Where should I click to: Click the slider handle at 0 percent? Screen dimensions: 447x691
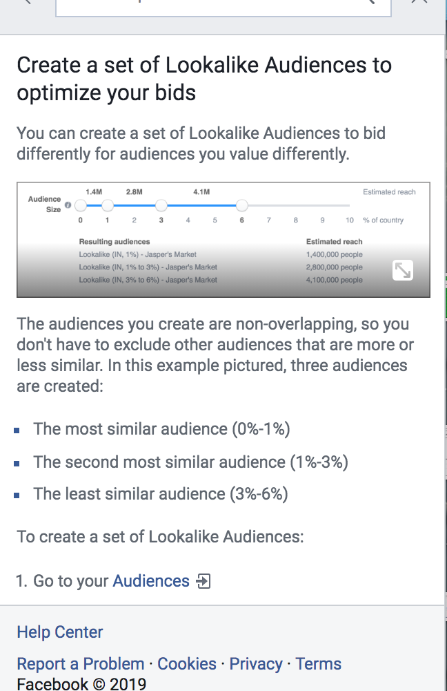[81, 205]
